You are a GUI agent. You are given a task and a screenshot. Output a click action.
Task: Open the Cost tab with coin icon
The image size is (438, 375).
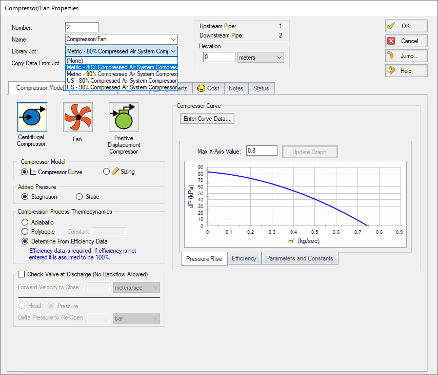(208, 88)
